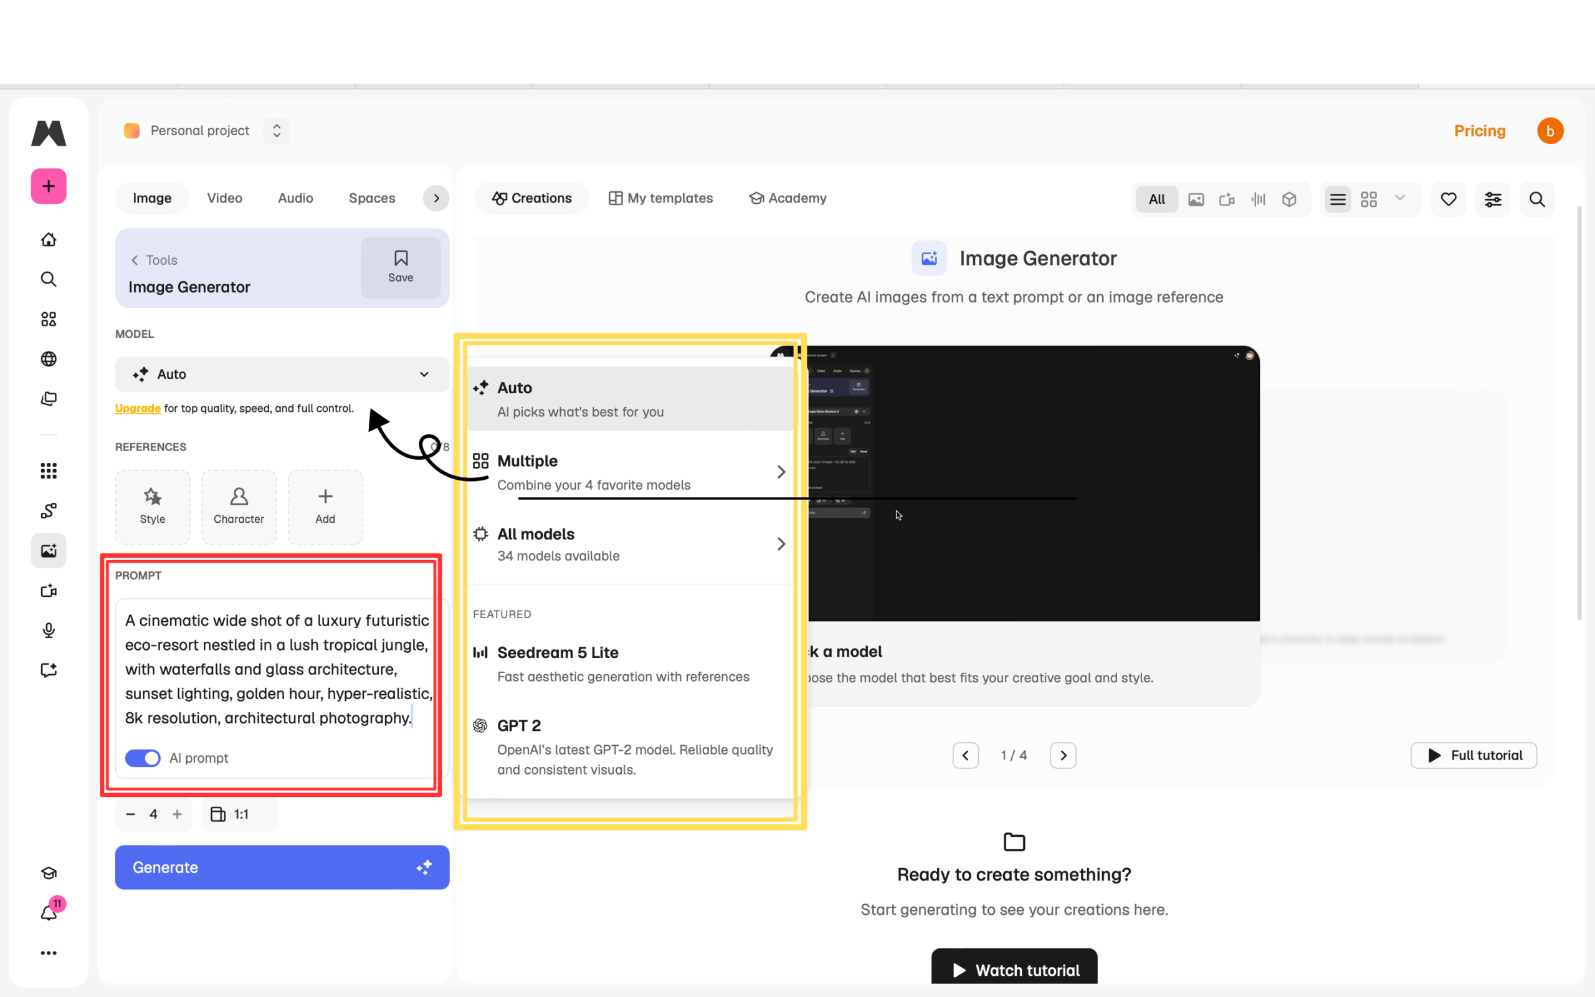Click the Watch tutorial button

tap(1014, 967)
